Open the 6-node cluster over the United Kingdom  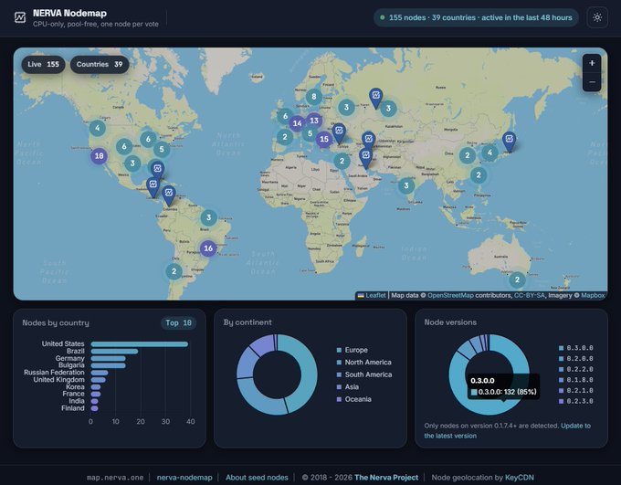click(x=285, y=116)
